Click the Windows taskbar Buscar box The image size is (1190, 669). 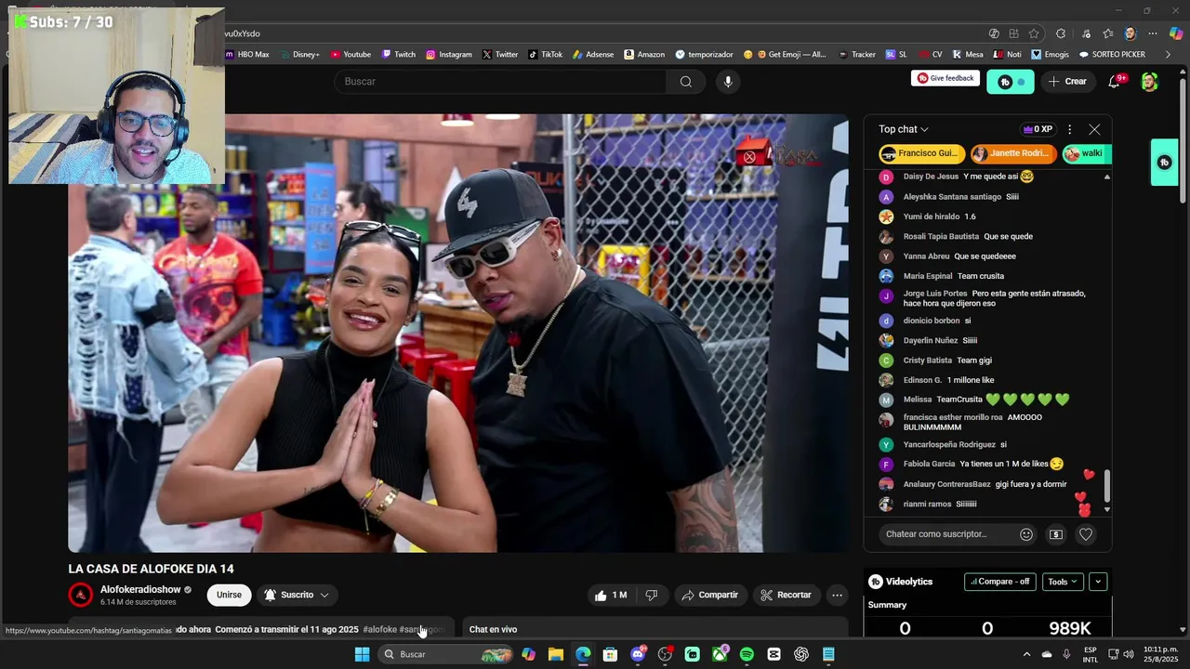[x=446, y=654]
